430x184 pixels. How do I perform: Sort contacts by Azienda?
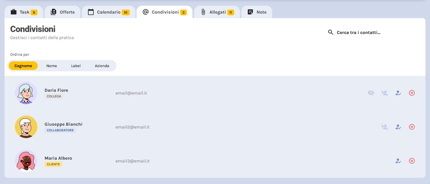[102, 66]
